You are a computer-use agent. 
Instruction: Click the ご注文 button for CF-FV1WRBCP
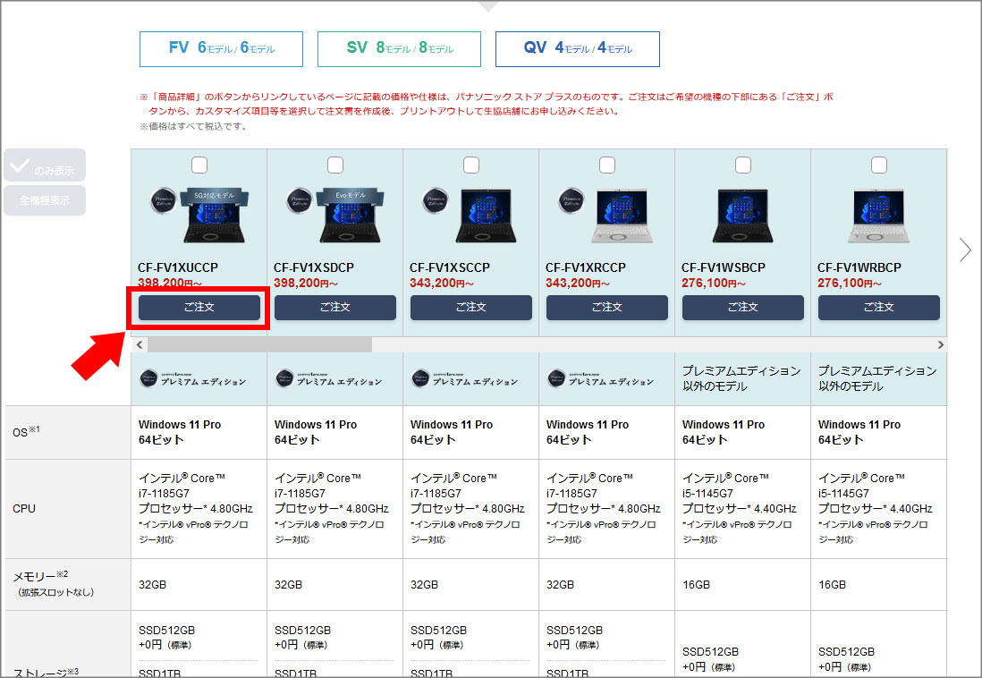(x=878, y=308)
